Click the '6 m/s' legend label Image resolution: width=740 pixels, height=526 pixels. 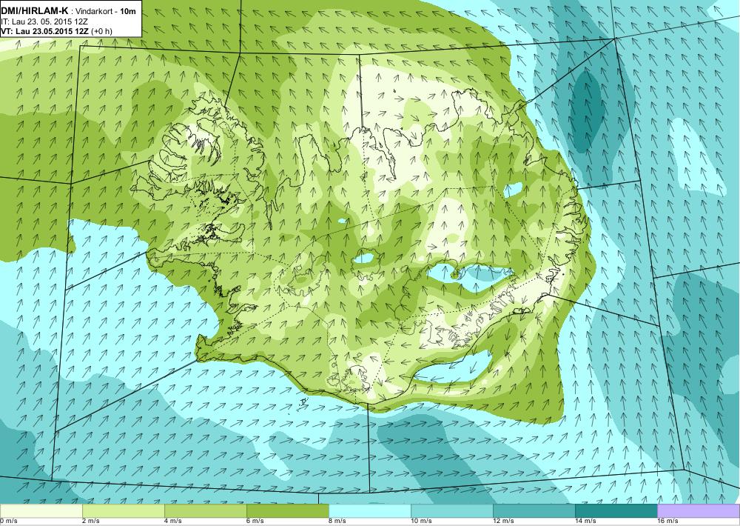click(255, 521)
